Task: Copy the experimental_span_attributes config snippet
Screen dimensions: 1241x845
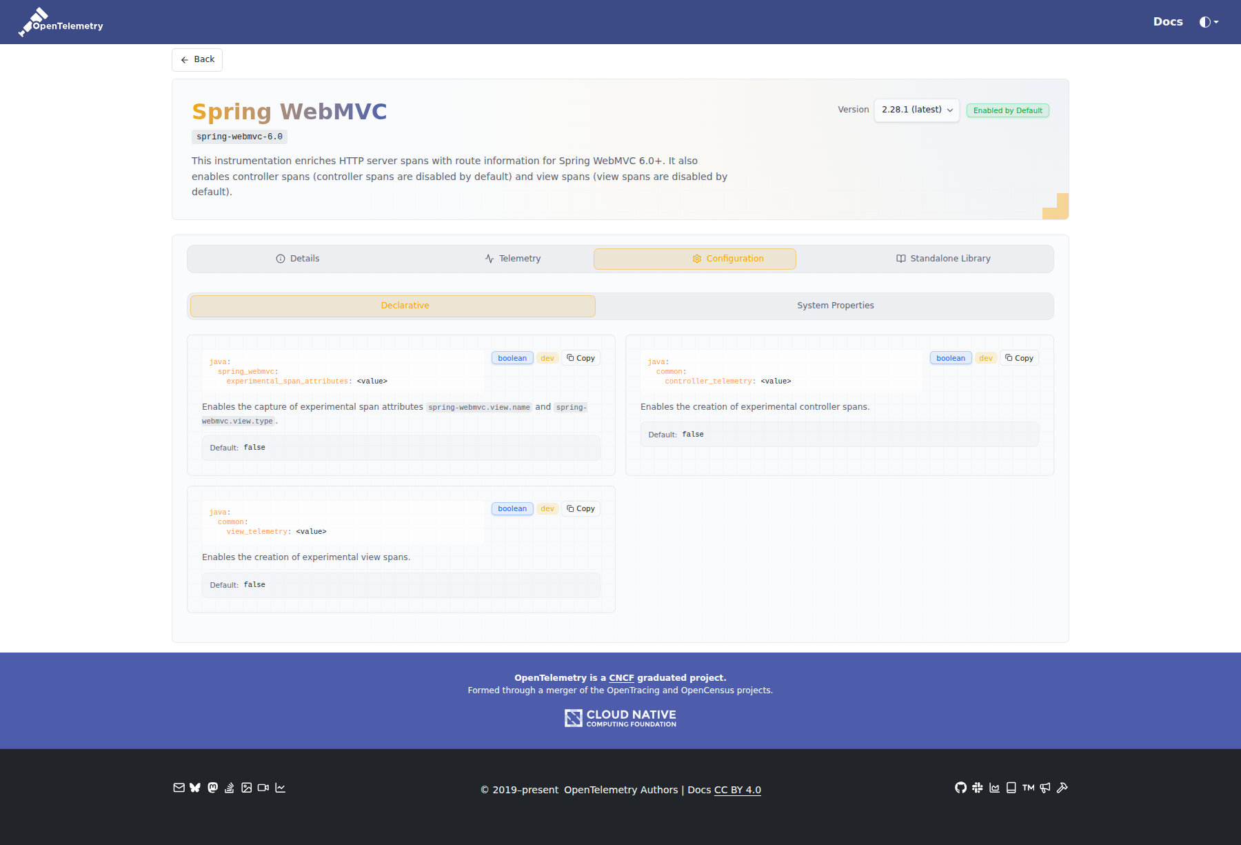Action: tap(581, 358)
